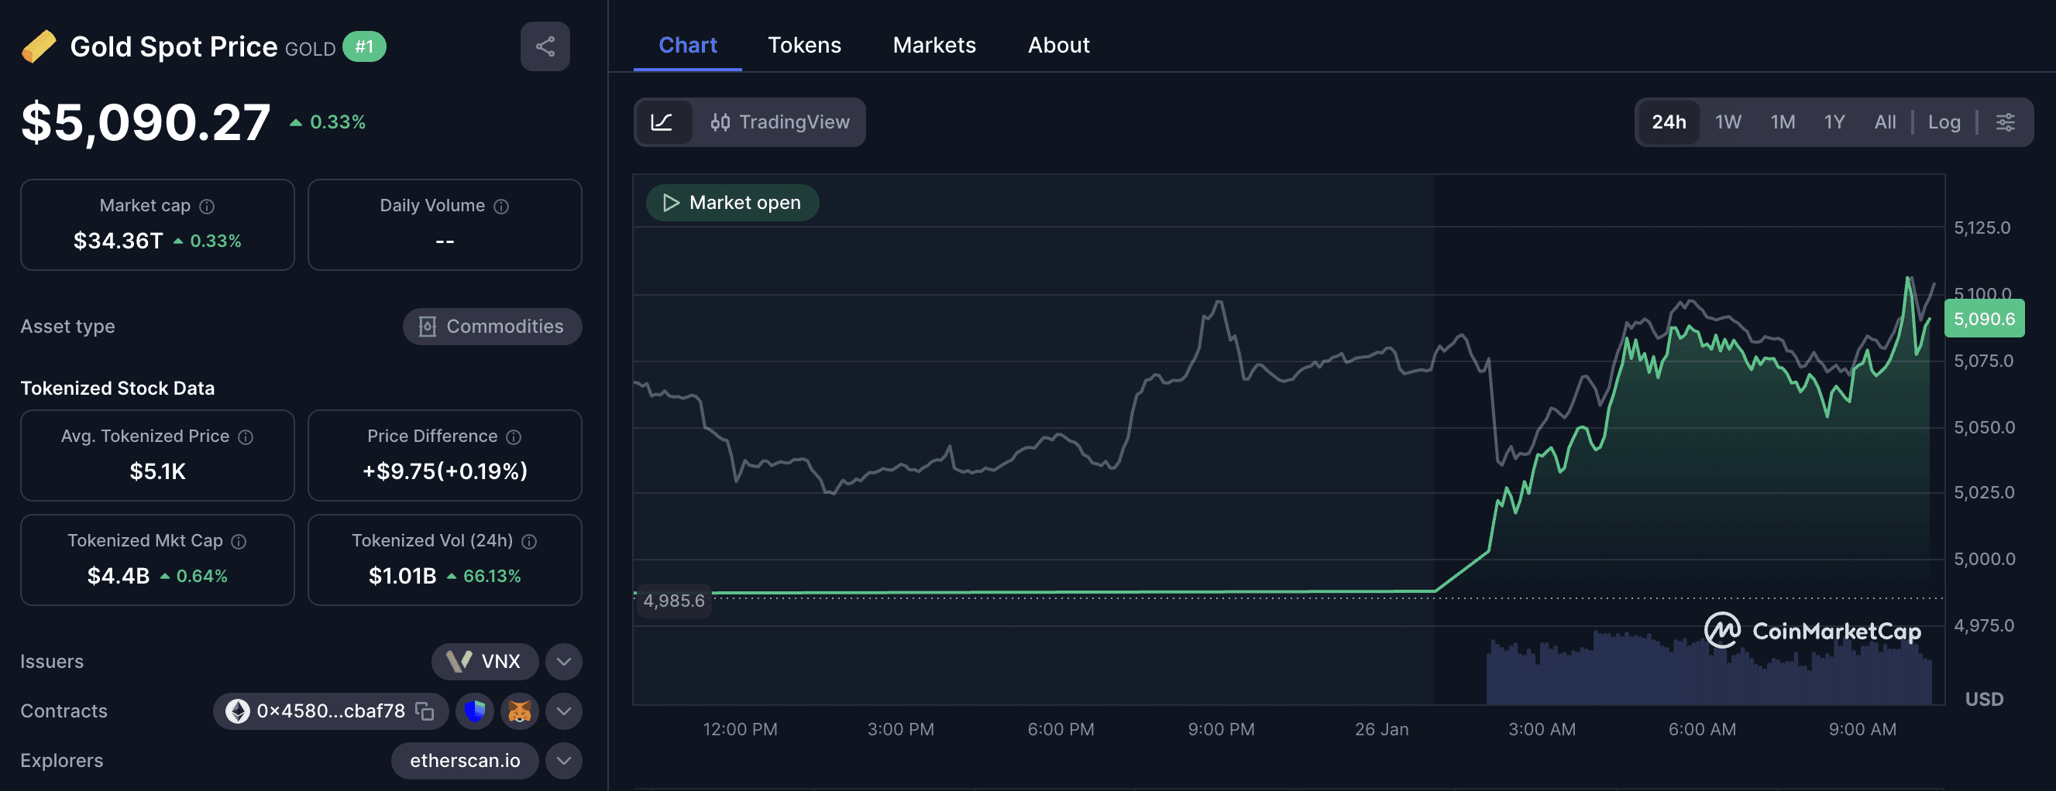Click the Market open indicator
The width and height of the screenshot is (2056, 791).
click(x=732, y=202)
